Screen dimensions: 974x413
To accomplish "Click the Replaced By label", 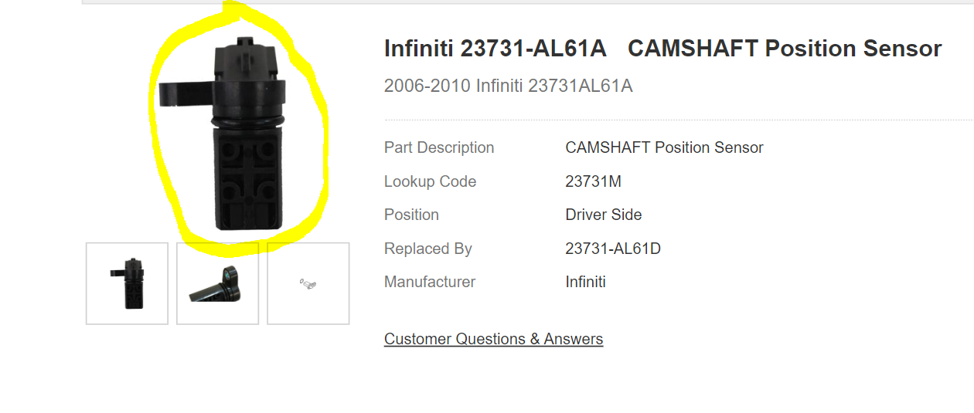I will (427, 249).
